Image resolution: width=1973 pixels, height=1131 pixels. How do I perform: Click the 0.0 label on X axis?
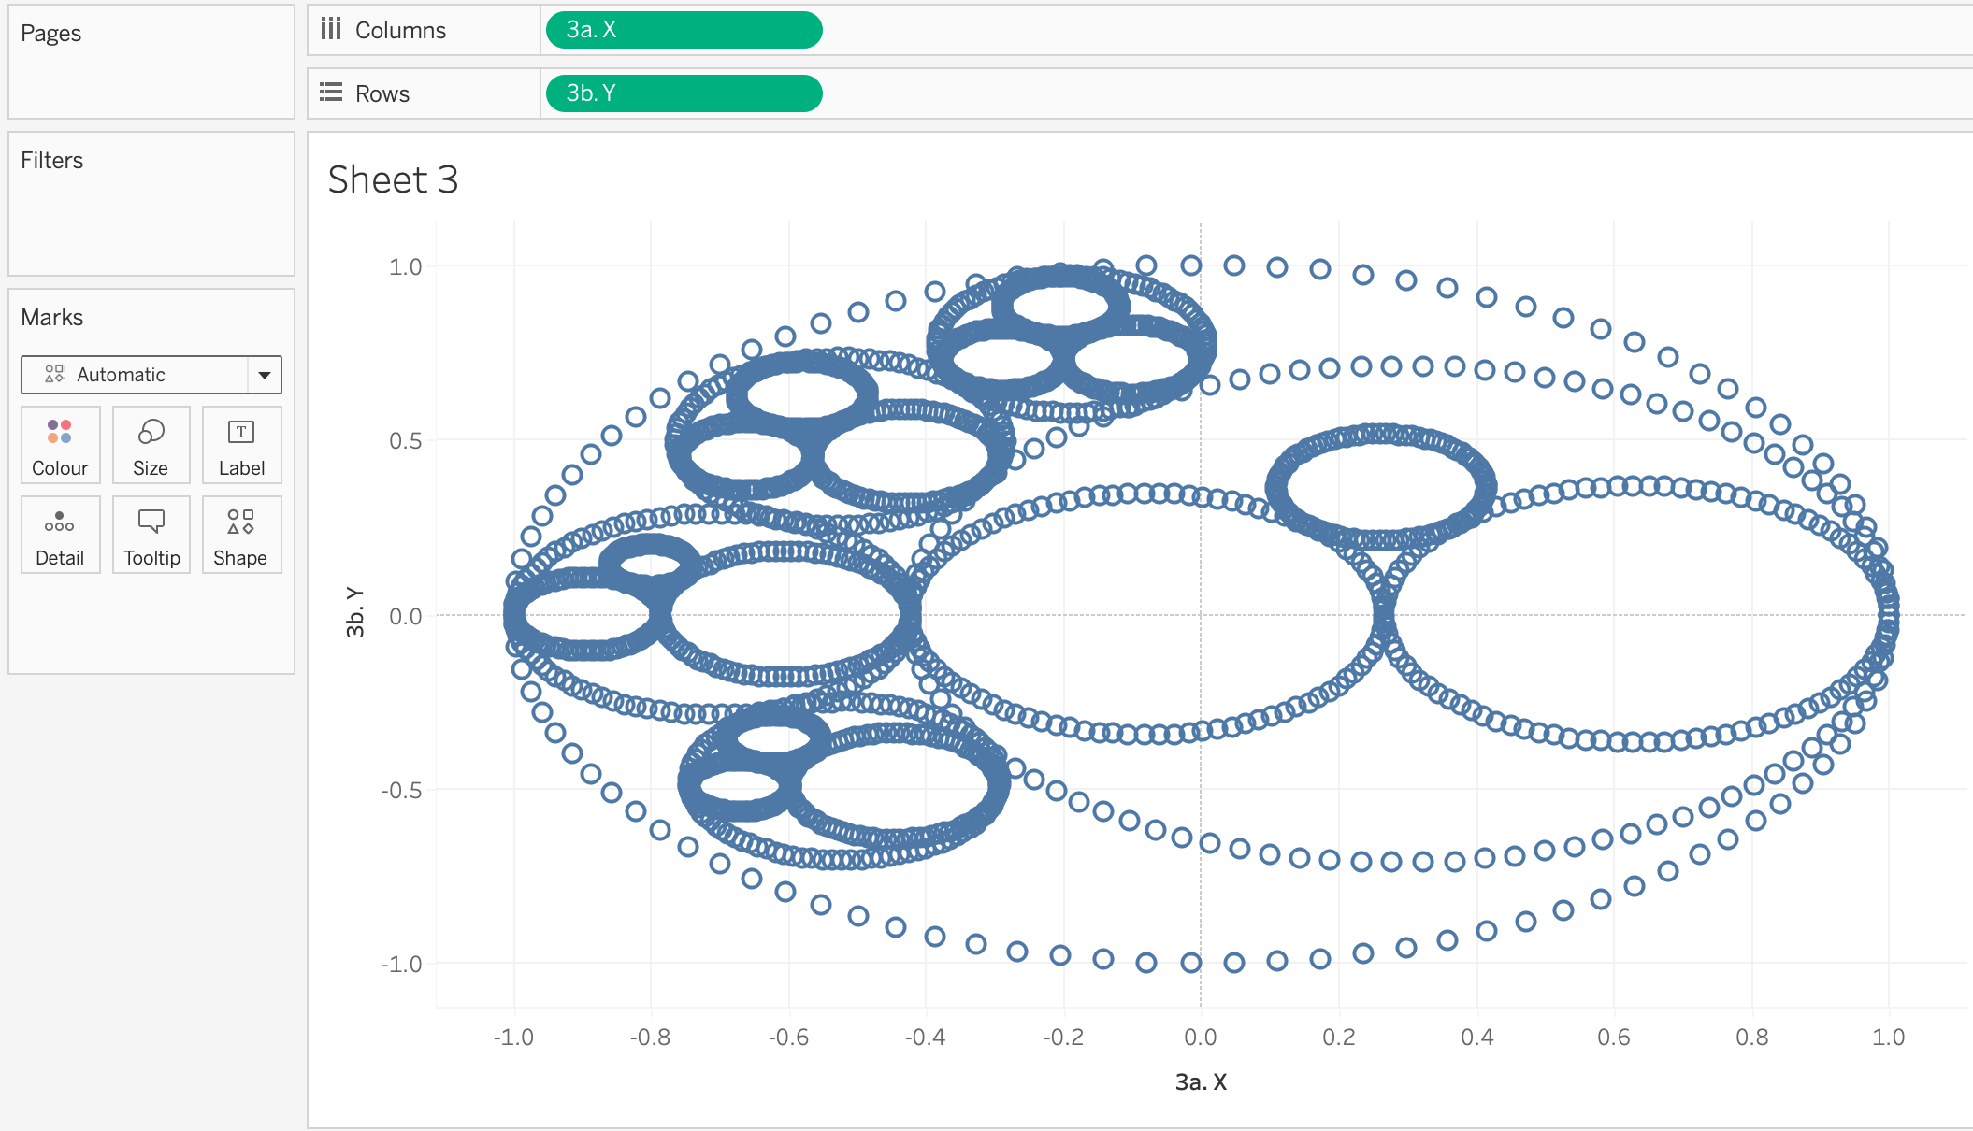tap(1201, 1038)
